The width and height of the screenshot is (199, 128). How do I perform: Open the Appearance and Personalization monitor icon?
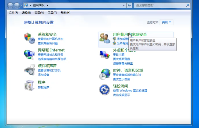(x=104, y=54)
